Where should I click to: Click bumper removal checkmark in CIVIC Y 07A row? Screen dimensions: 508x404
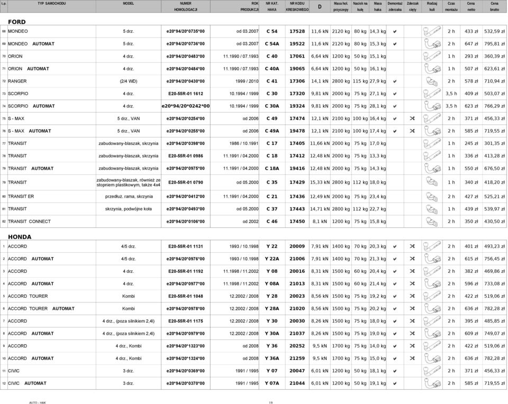(395, 383)
